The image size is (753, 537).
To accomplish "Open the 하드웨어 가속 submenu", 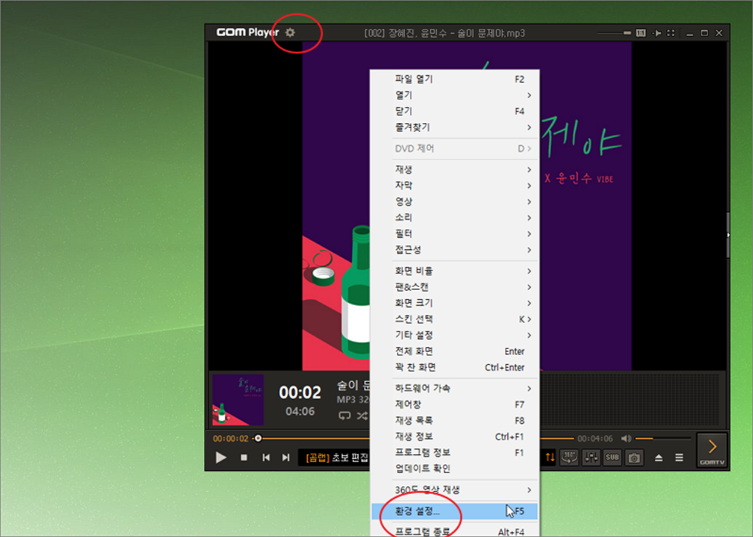I will point(454,388).
